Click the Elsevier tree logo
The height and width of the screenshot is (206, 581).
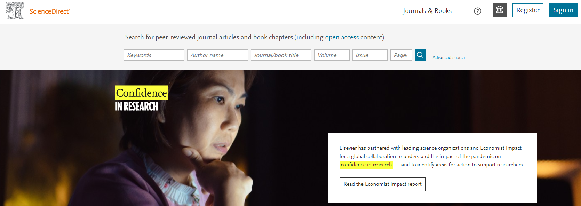point(15,10)
